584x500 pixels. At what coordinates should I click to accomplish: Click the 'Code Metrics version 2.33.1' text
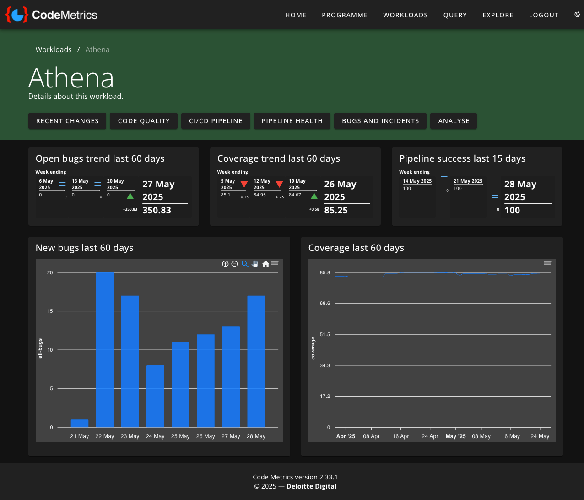tap(295, 477)
